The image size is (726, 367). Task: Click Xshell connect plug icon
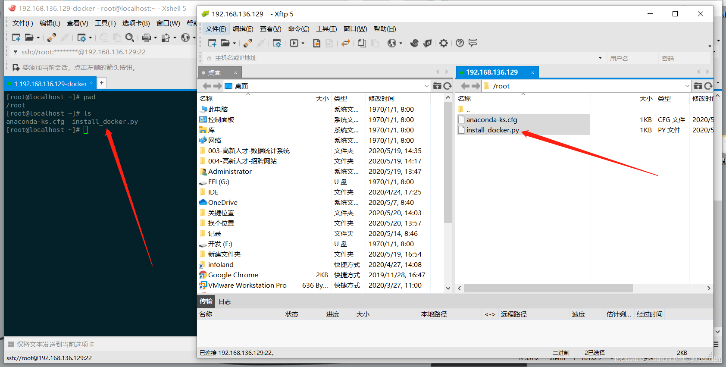[x=52, y=38]
